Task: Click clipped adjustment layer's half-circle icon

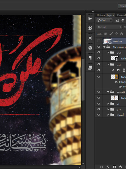Action: (x=118, y=70)
